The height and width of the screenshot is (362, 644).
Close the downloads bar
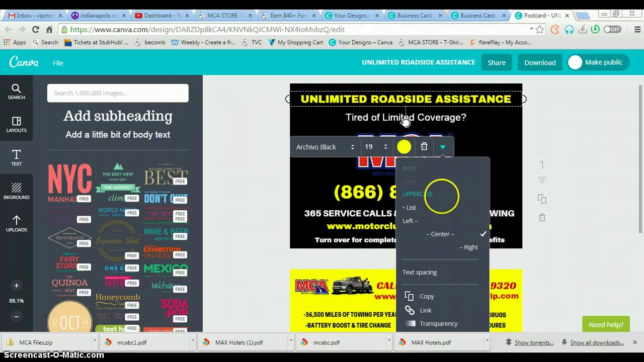tap(635, 342)
